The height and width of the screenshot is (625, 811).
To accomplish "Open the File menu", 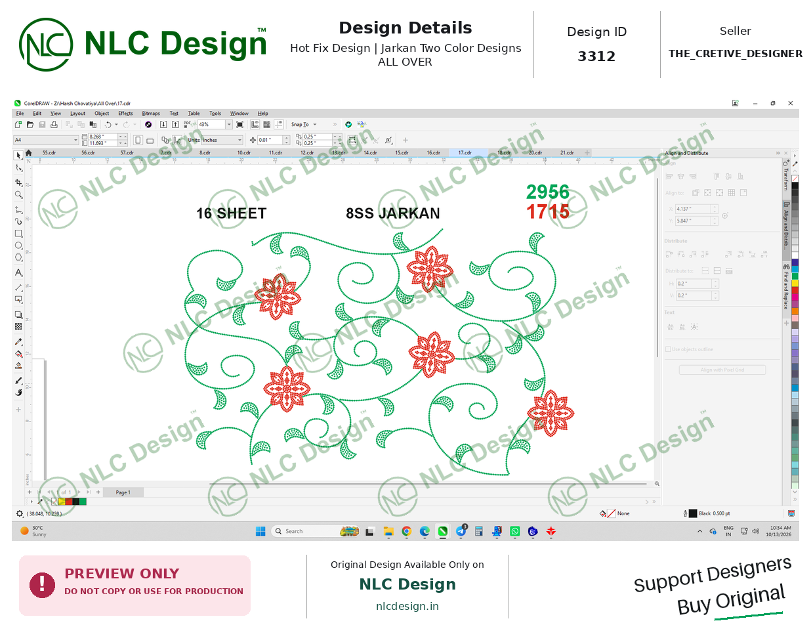I will (20, 114).
